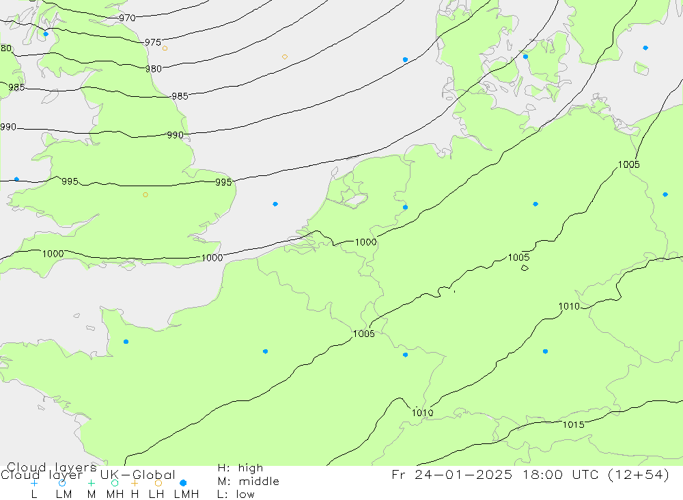Click the orange LH marker beside the 975 label
Viewport: 683px width, 500px height.
click(165, 48)
